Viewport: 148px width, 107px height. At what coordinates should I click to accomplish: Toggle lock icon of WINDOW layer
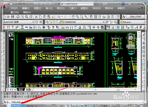60,22
